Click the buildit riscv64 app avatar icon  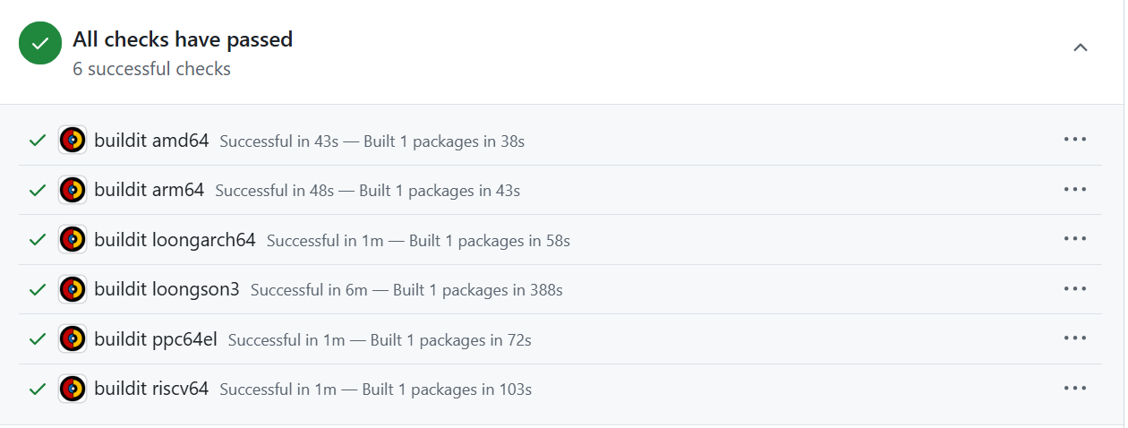point(73,389)
